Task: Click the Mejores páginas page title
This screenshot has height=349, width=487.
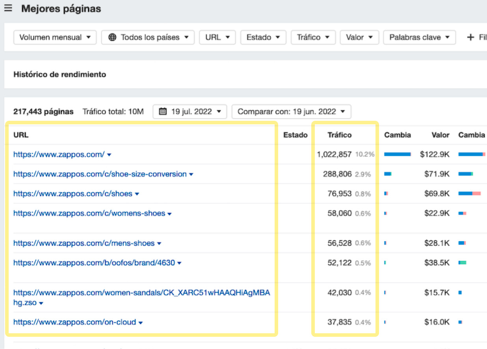Action: pyautogui.click(x=61, y=8)
